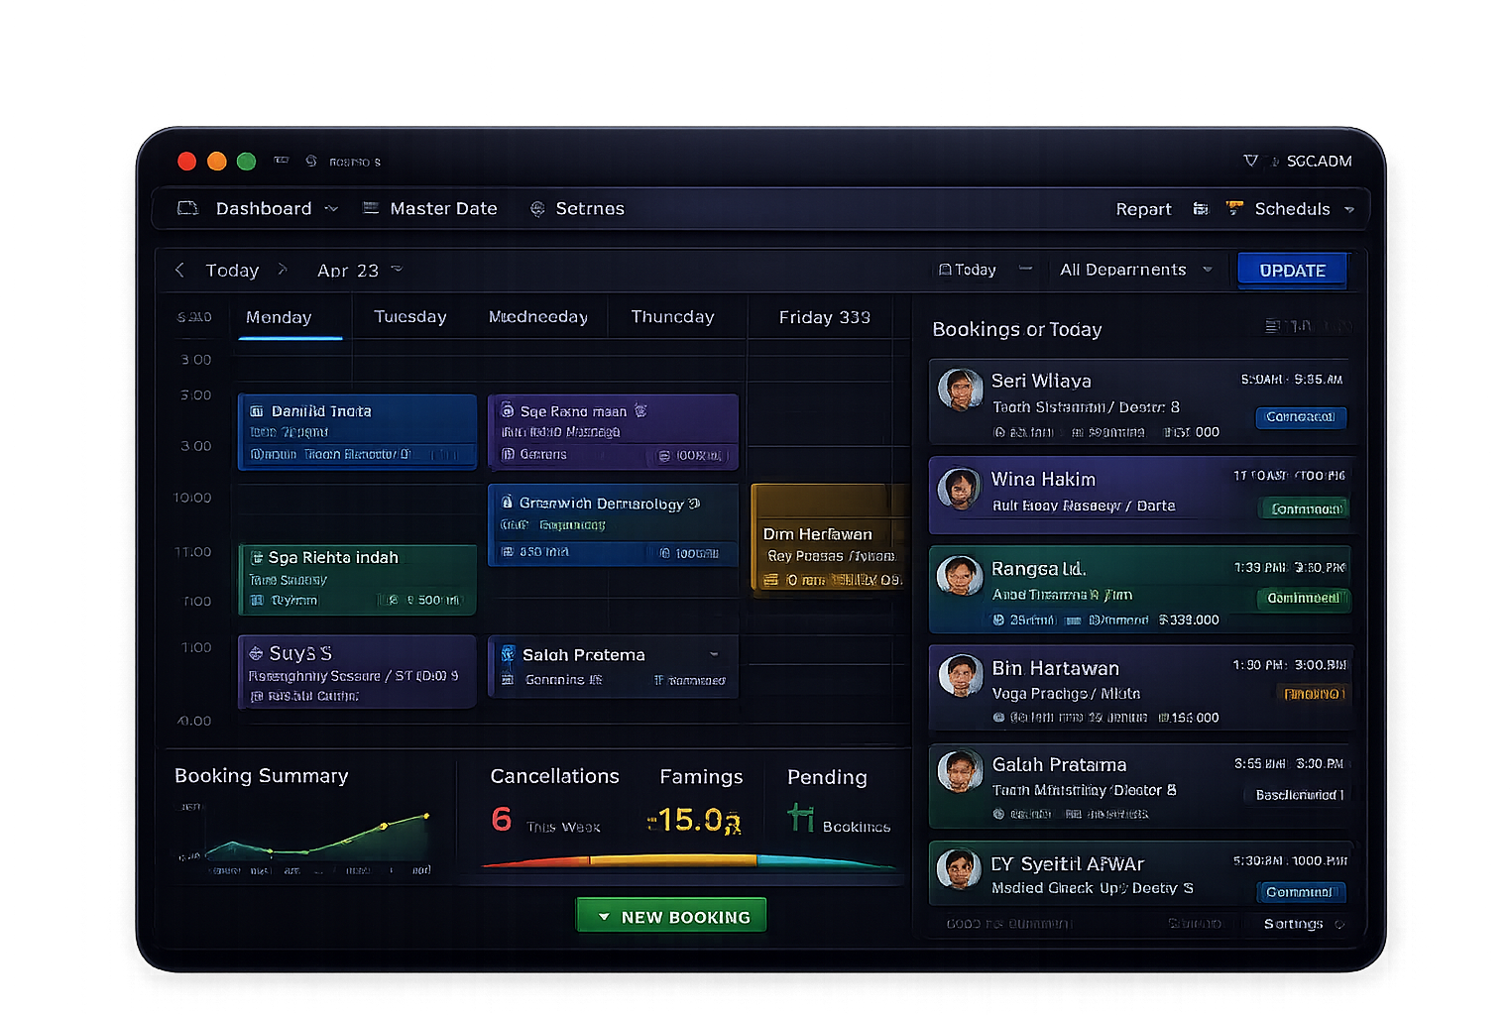The height and width of the screenshot is (1015, 1511).
Task: Click the Scheduls trophy icon
Action: pyautogui.click(x=1234, y=208)
